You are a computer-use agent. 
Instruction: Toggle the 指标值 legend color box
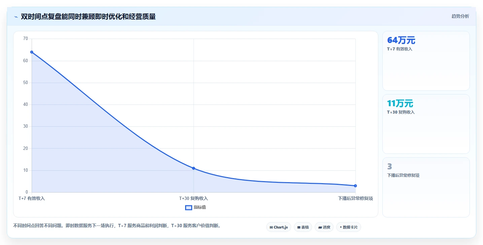pyautogui.click(x=188, y=207)
